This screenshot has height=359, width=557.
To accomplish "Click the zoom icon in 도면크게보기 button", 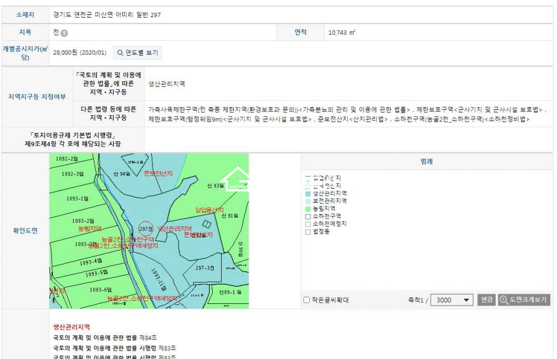I will tap(504, 300).
